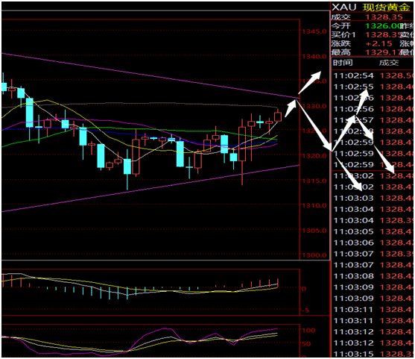Select the 11:03:03 tick row
Viewport: 415px width, 359px height.
pyautogui.click(x=373, y=198)
